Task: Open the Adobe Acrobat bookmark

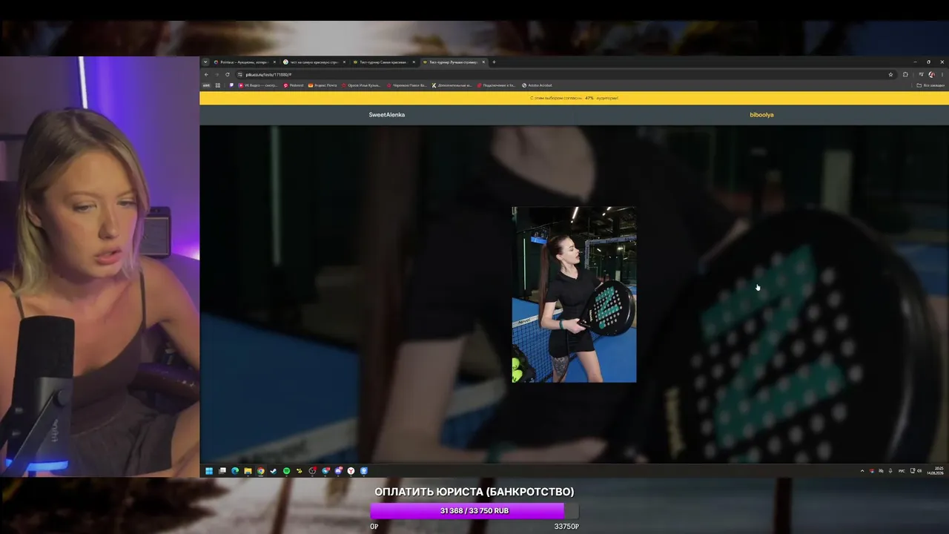Action: [537, 85]
